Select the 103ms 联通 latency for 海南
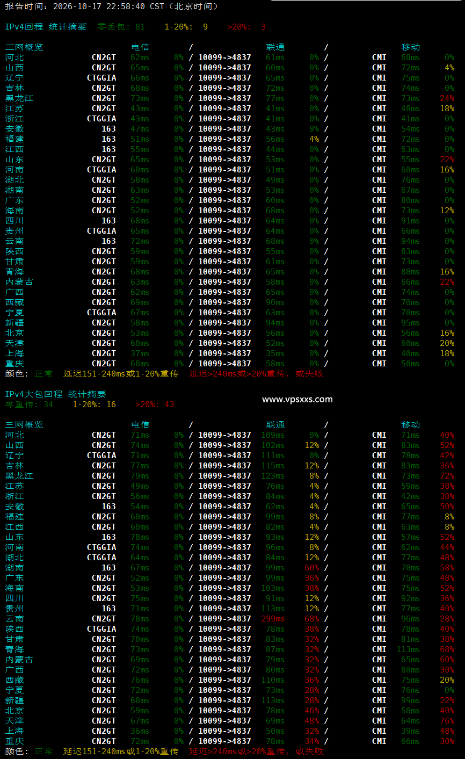 273,588
